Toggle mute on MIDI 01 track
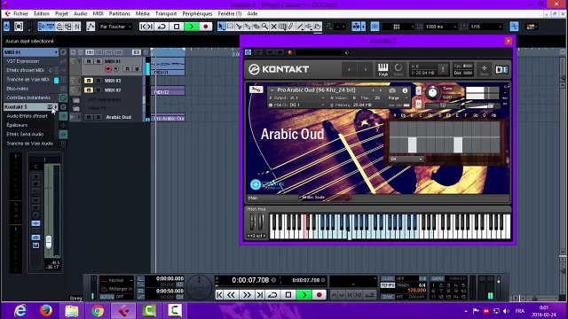This screenshot has width=568, height=319. (89, 61)
